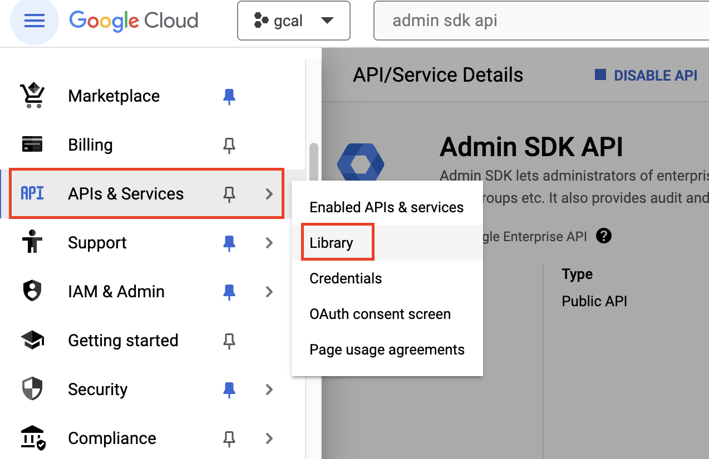
Task: Open the hamburger navigation menu
Action: pos(35,21)
